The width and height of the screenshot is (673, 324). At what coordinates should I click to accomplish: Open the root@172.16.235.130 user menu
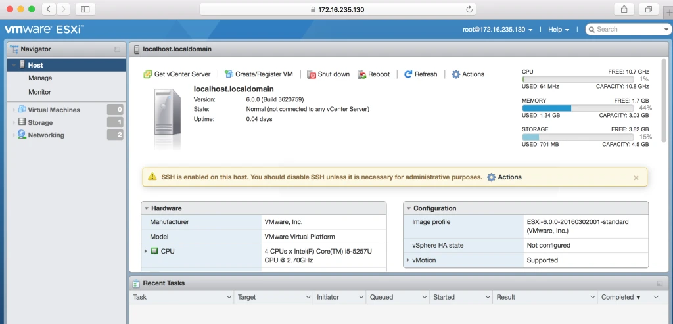click(498, 30)
